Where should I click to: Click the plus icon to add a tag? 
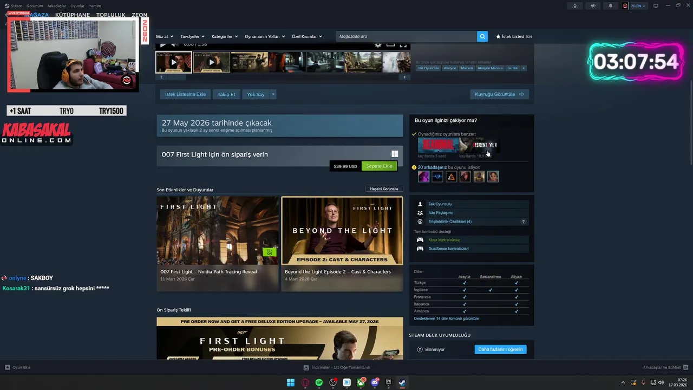click(x=524, y=68)
